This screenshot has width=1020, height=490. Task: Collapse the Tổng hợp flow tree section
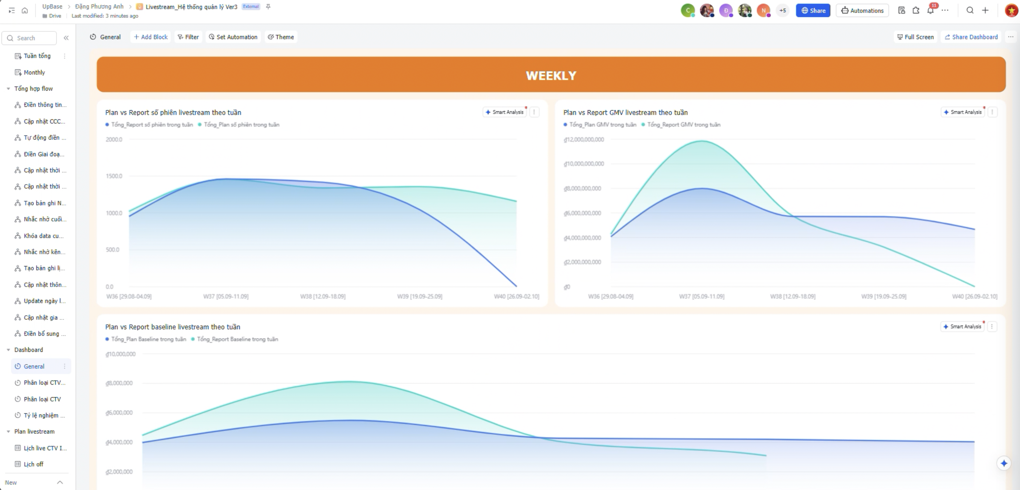tap(8, 89)
